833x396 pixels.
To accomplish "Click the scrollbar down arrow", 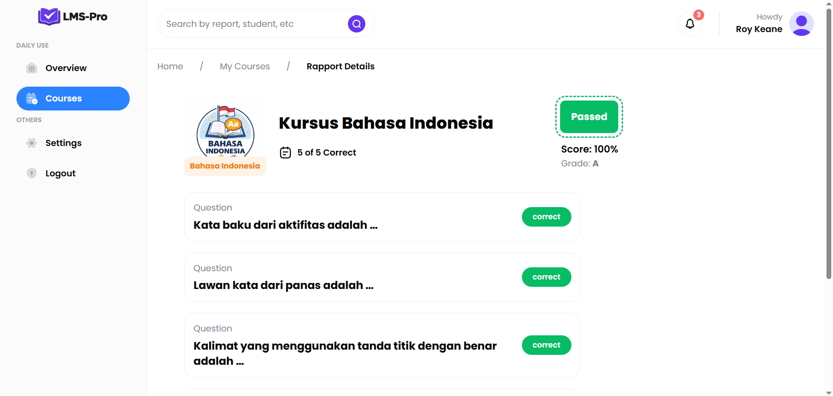I will [829, 393].
